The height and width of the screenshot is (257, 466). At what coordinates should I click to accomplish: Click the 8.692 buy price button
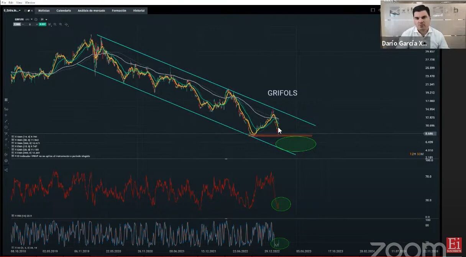42,24
